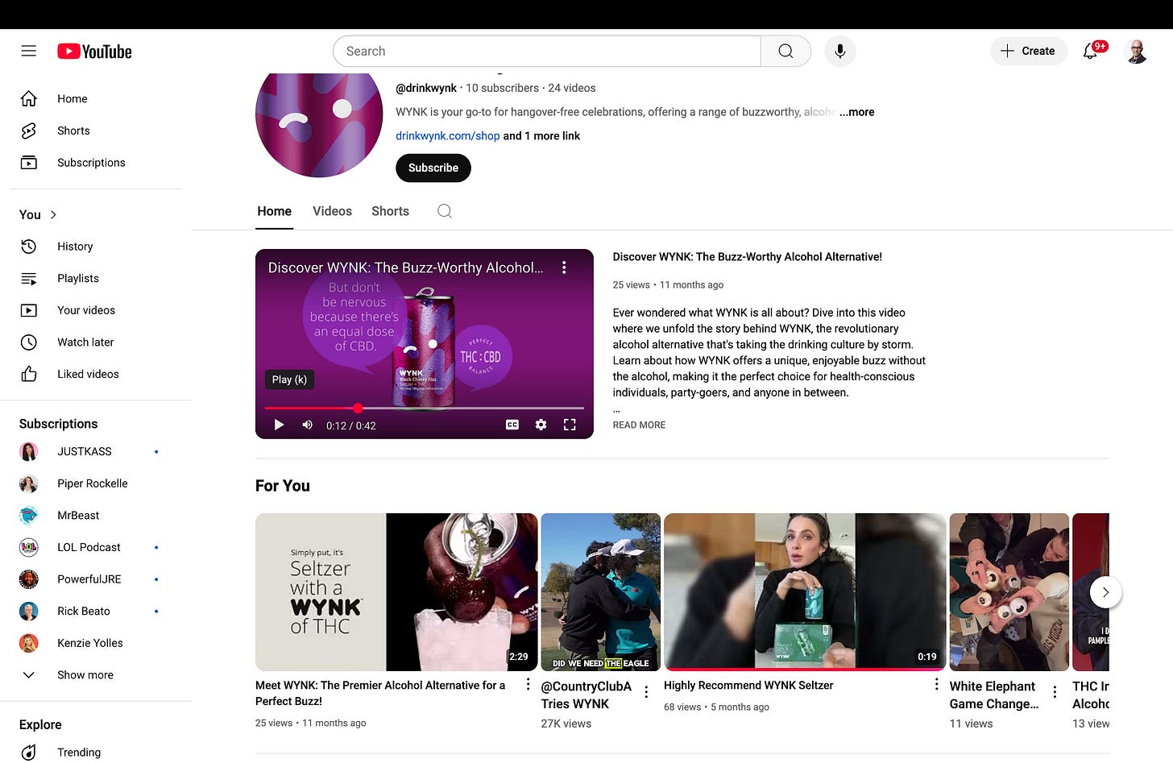The image size is (1173, 763).
Task: Toggle closed captions on featured video
Action: tap(512, 425)
